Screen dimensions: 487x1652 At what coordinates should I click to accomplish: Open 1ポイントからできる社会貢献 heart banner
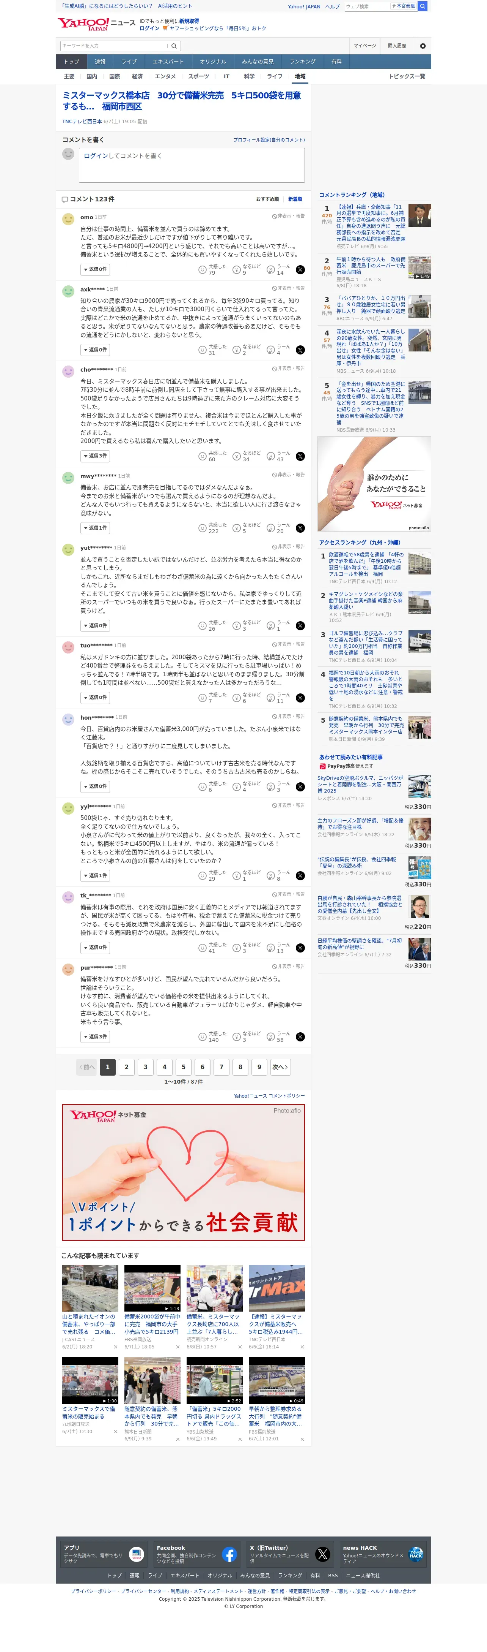tap(184, 1172)
